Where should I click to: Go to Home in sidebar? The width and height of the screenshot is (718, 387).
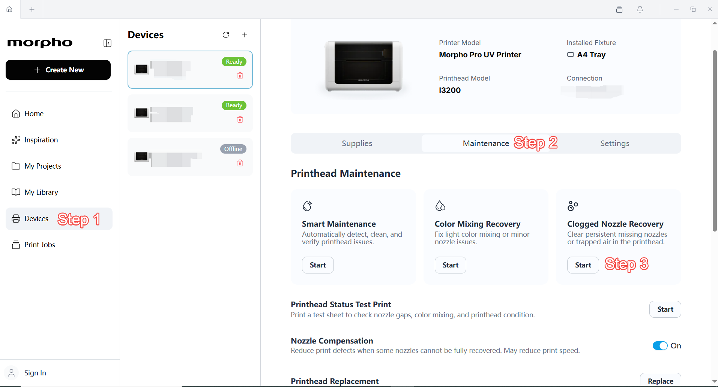[59, 114]
